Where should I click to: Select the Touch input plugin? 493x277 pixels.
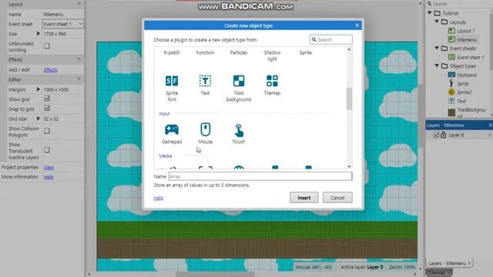pos(239,130)
